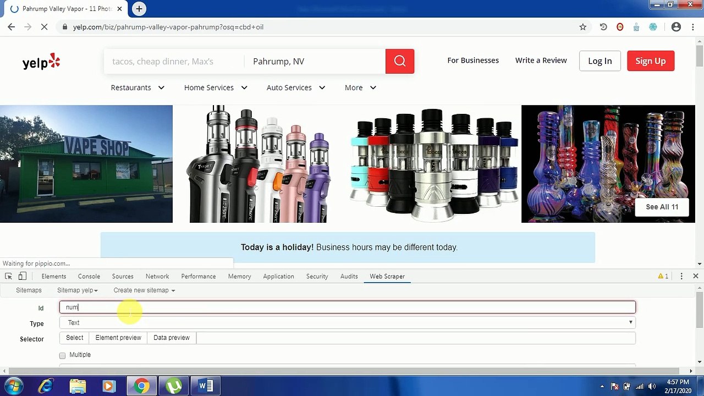Image resolution: width=704 pixels, height=396 pixels.
Task: Activate the DevTools inspect element tool
Action: pos(8,276)
